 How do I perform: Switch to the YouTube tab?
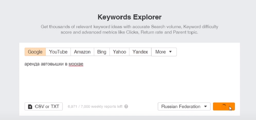pyautogui.click(x=58, y=52)
